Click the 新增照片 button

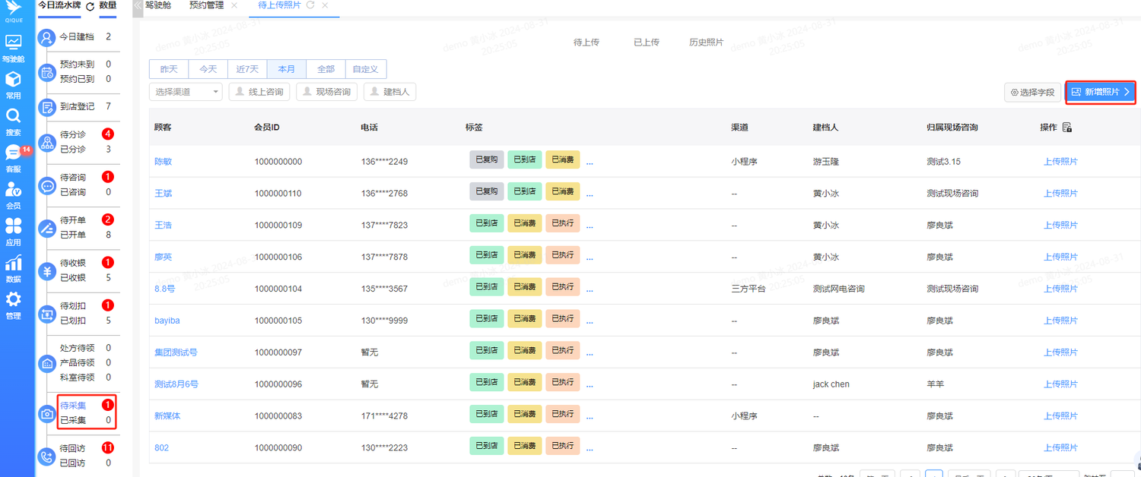[1100, 92]
